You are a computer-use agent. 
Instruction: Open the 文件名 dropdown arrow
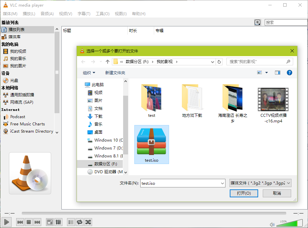tap(222, 183)
